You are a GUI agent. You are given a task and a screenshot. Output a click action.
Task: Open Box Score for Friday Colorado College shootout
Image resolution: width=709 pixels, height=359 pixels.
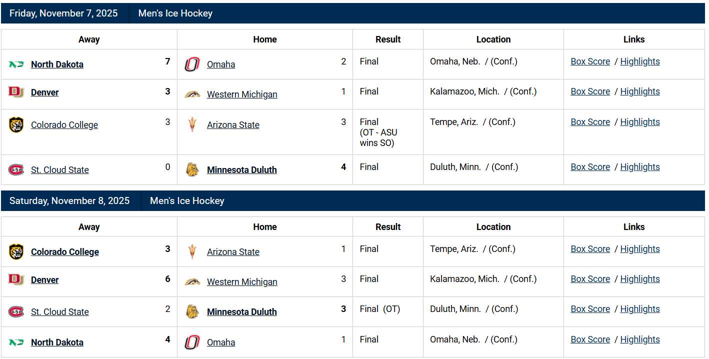point(590,122)
